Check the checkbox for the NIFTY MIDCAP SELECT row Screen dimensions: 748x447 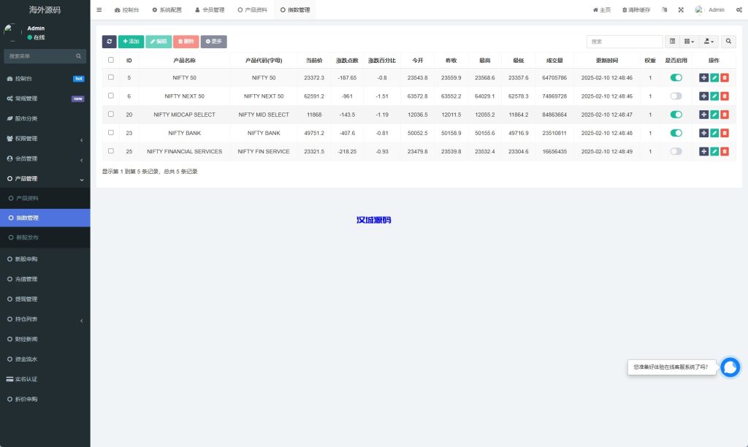pos(110,114)
